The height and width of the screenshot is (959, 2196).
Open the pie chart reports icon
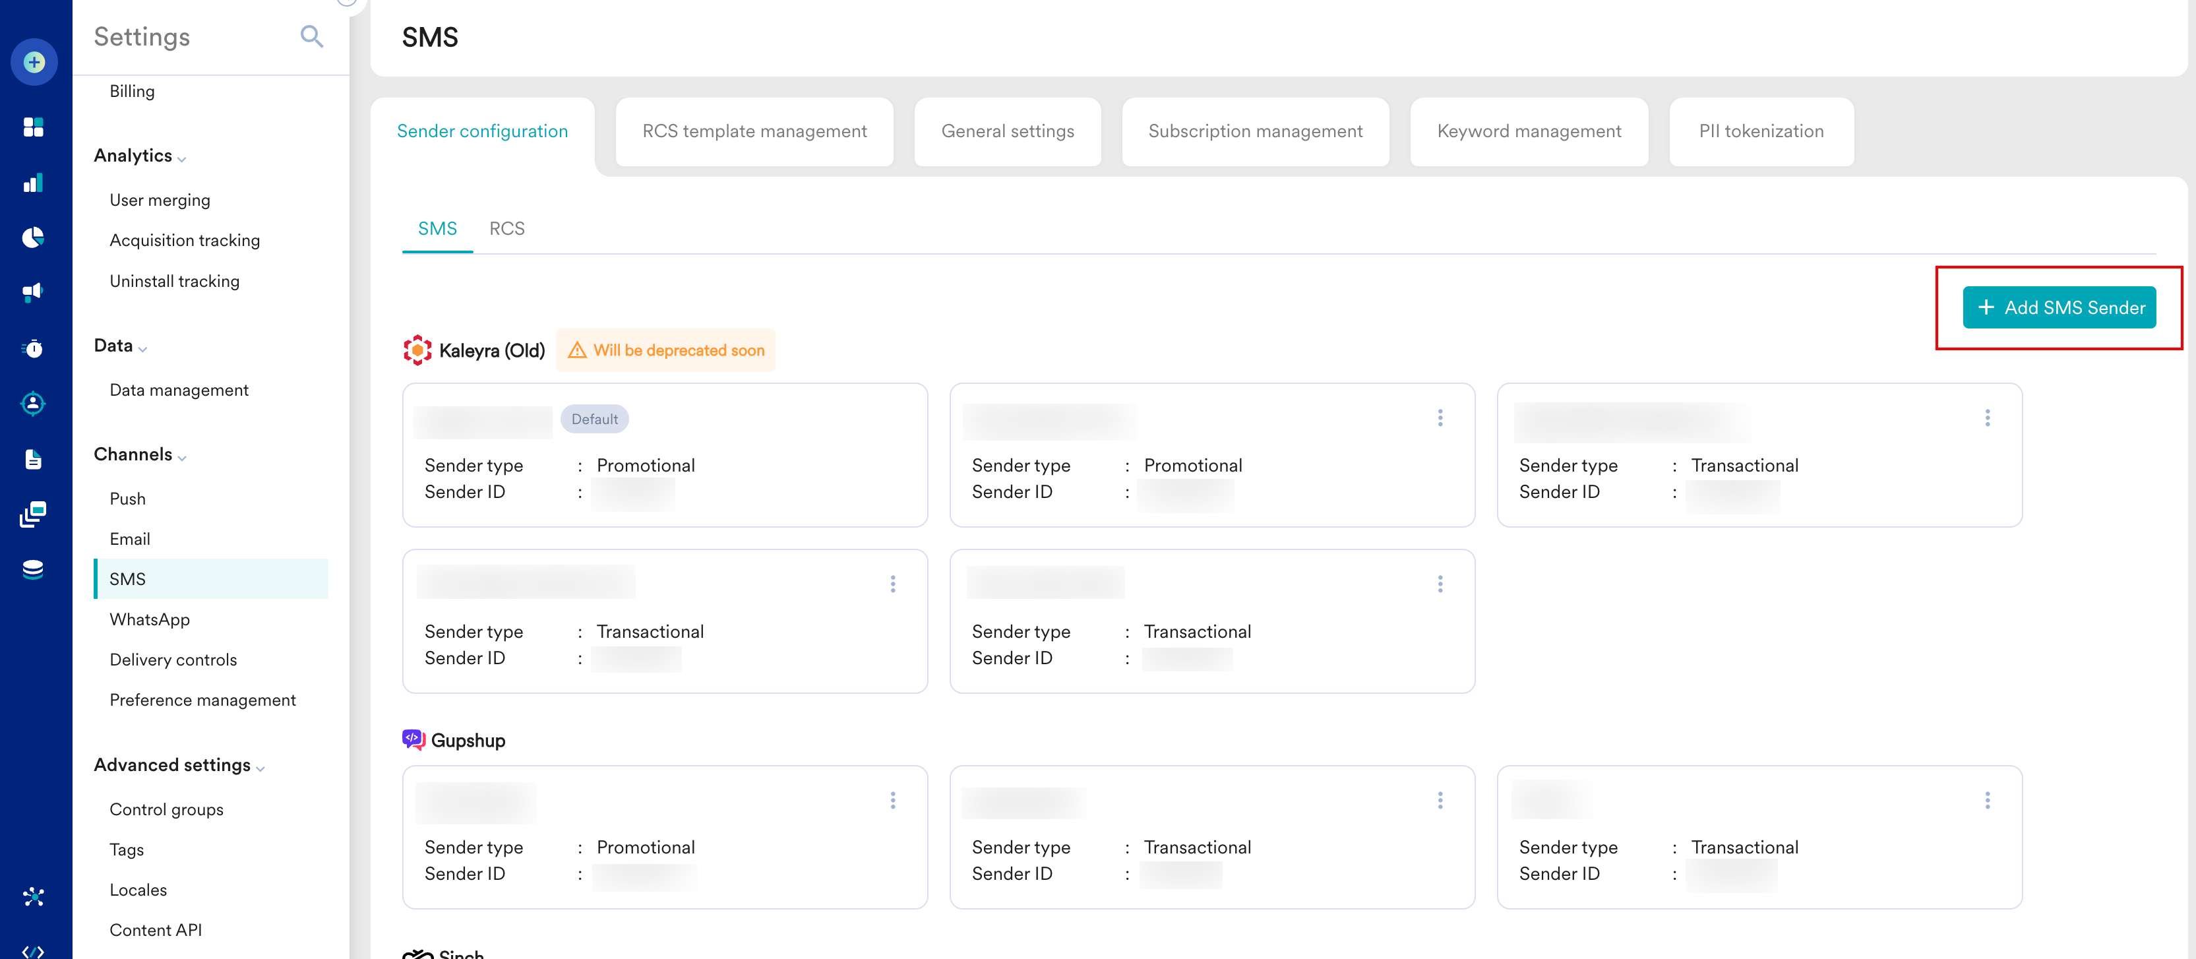[x=33, y=237]
